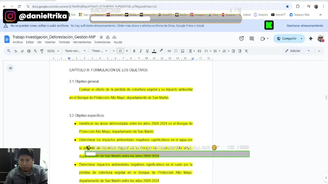Open the Telegram Web bookmark

click(299, 15)
